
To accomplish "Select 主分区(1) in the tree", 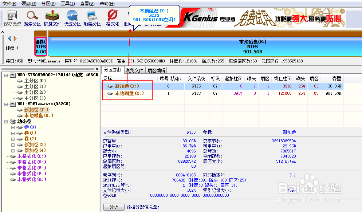I will pyautogui.click(x=35, y=86).
